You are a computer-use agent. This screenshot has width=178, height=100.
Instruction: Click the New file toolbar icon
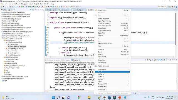tap(2, 7)
